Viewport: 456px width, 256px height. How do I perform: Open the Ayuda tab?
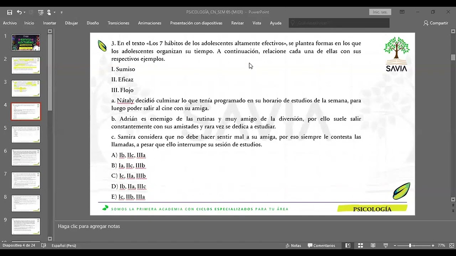[276, 23]
